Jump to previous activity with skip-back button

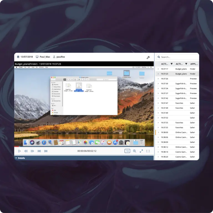[39, 151]
